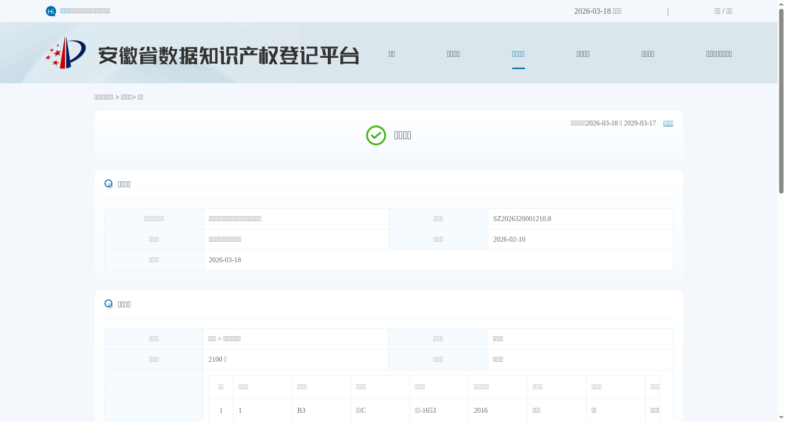Select the blue-underlined active navigation tab
Viewport: 785px width, 422px height.
coord(518,54)
